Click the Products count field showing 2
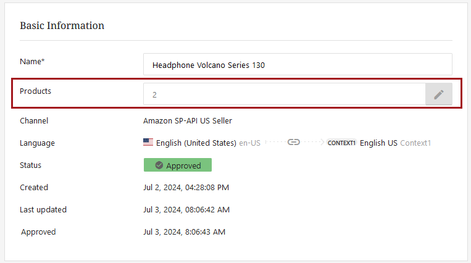The height and width of the screenshot is (263, 471). 284,94
